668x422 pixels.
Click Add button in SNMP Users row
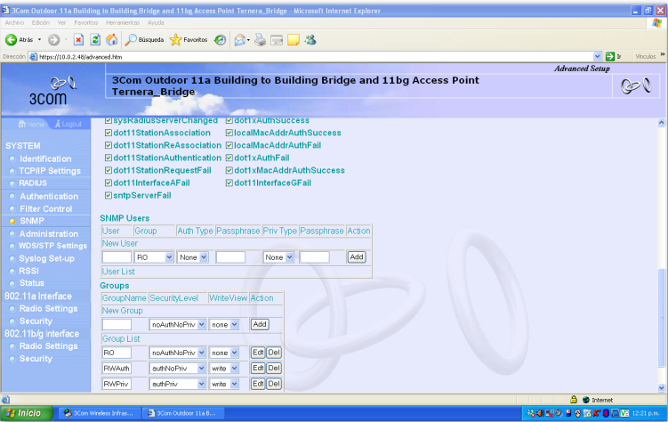[356, 256]
